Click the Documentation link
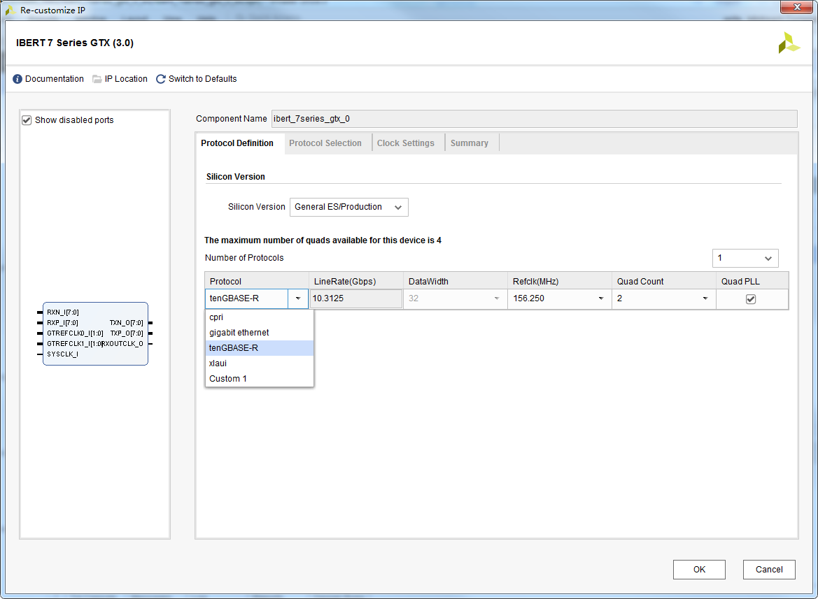This screenshot has width=818, height=599. point(55,79)
